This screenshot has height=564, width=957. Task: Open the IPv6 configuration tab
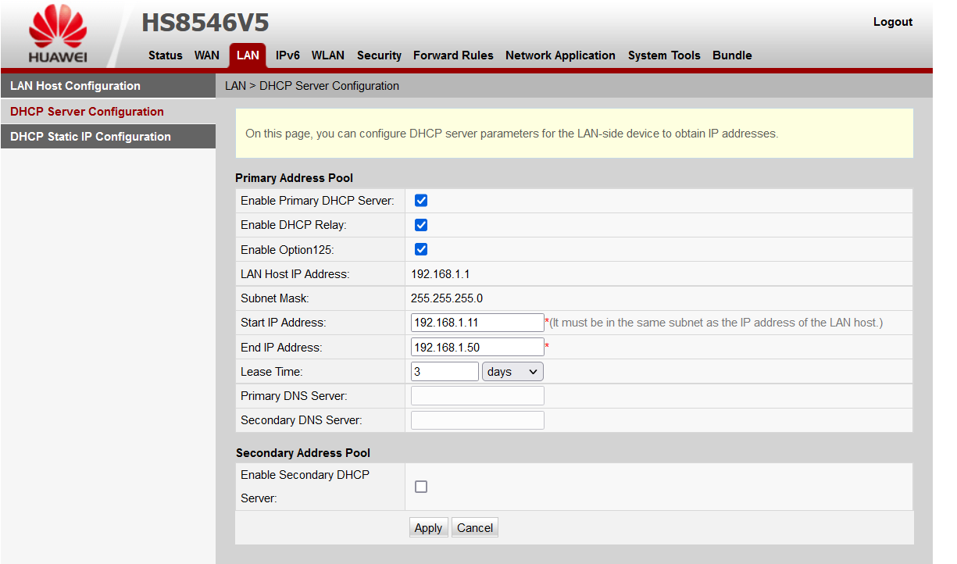[x=287, y=55]
